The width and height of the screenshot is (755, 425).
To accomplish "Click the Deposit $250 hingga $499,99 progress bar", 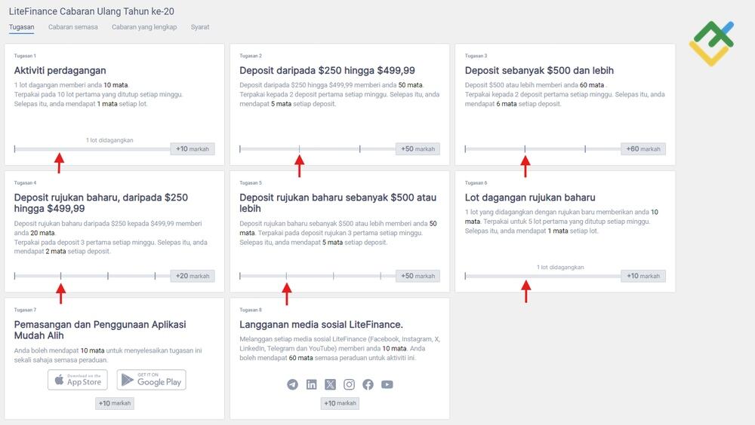I will pos(317,149).
